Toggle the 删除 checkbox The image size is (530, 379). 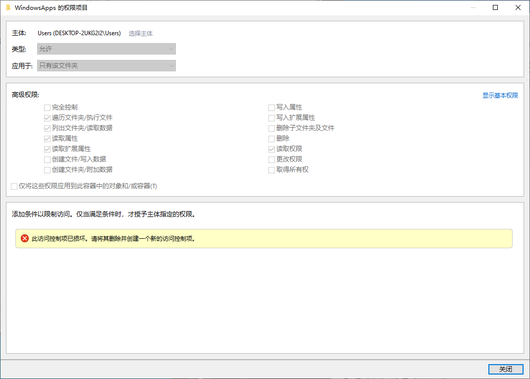(271, 139)
